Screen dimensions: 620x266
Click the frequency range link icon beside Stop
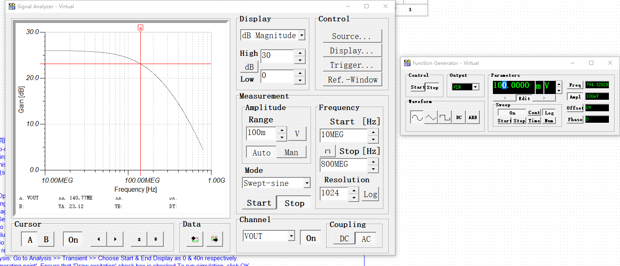point(328,151)
